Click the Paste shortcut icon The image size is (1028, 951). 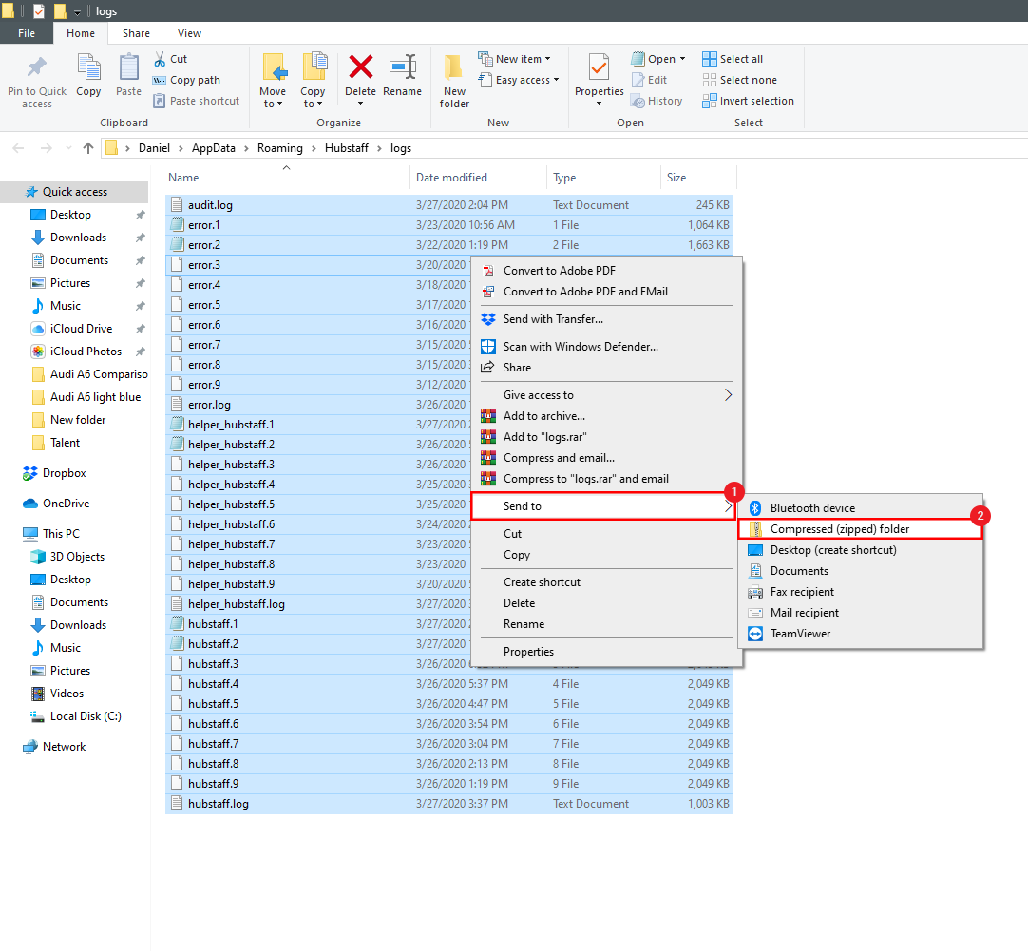[x=160, y=101]
